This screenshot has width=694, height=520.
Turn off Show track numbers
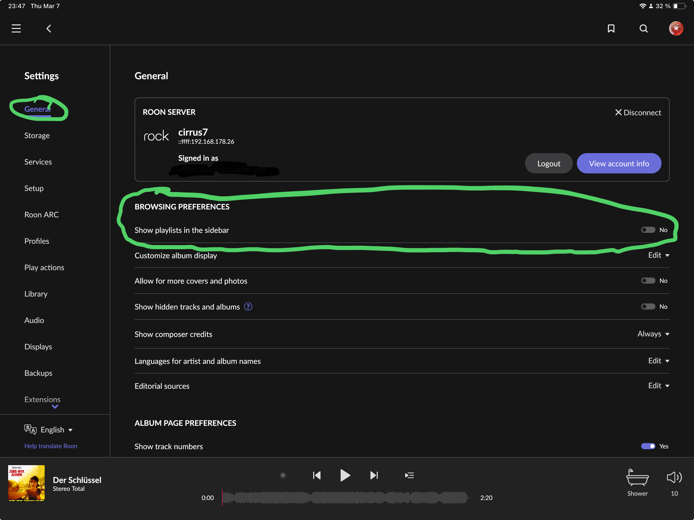[x=648, y=446]
